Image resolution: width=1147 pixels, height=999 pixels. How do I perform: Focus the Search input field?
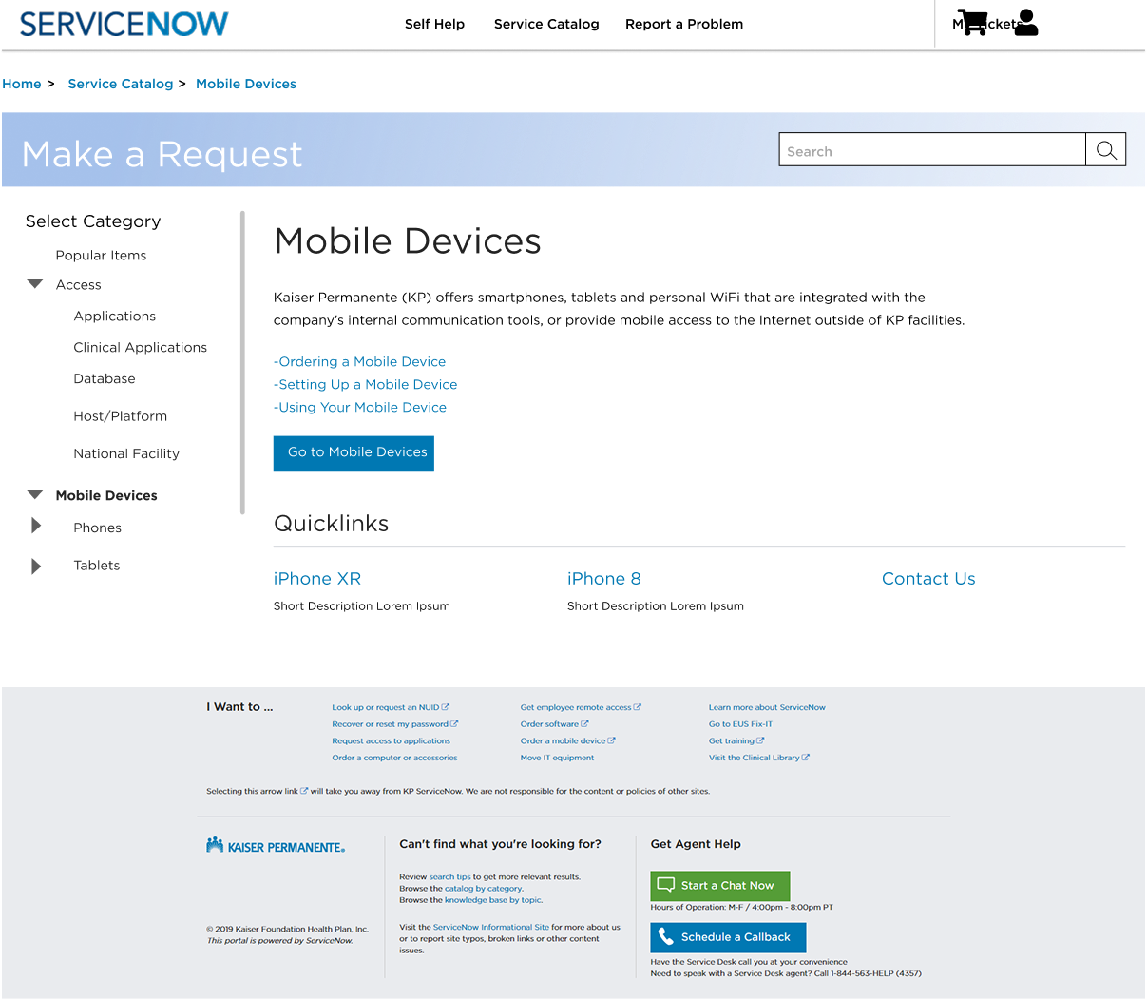pyautogui.click(x=931, y=150)
